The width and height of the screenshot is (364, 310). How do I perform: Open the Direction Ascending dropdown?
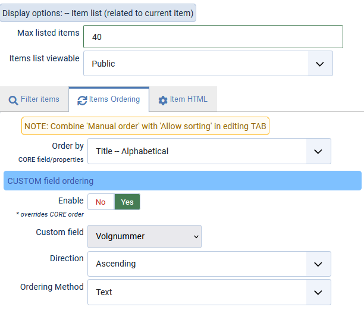point(209,264)
